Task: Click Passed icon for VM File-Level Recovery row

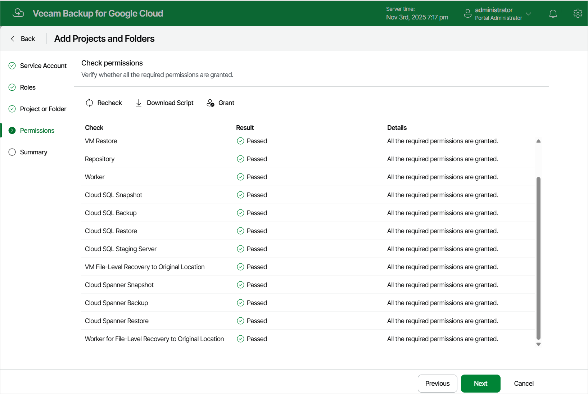Action: pos(240,267)
